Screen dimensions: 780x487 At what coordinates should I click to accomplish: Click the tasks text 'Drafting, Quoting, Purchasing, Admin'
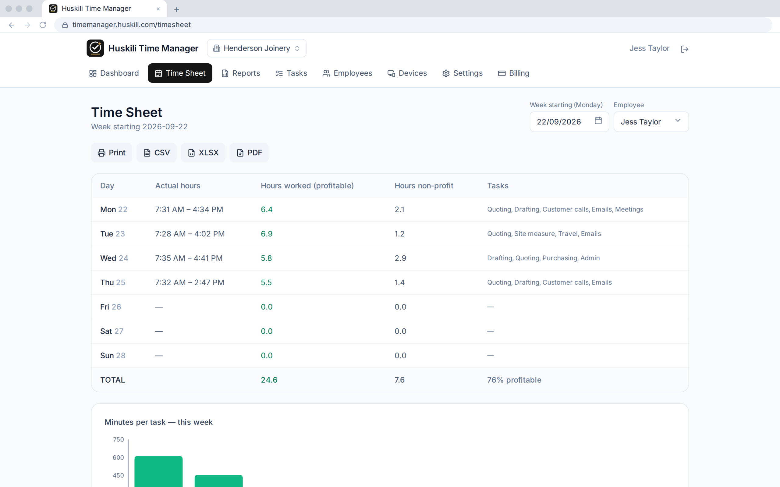click(544, 258)
